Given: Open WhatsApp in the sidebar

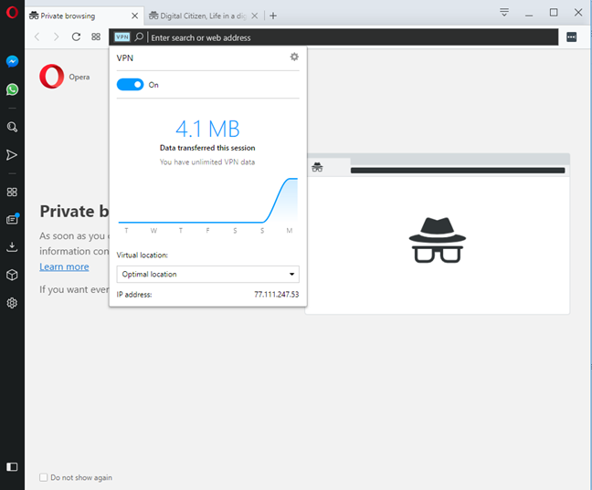Looking at the screenshot, I should pyautogui.click(x=12, y=89).
